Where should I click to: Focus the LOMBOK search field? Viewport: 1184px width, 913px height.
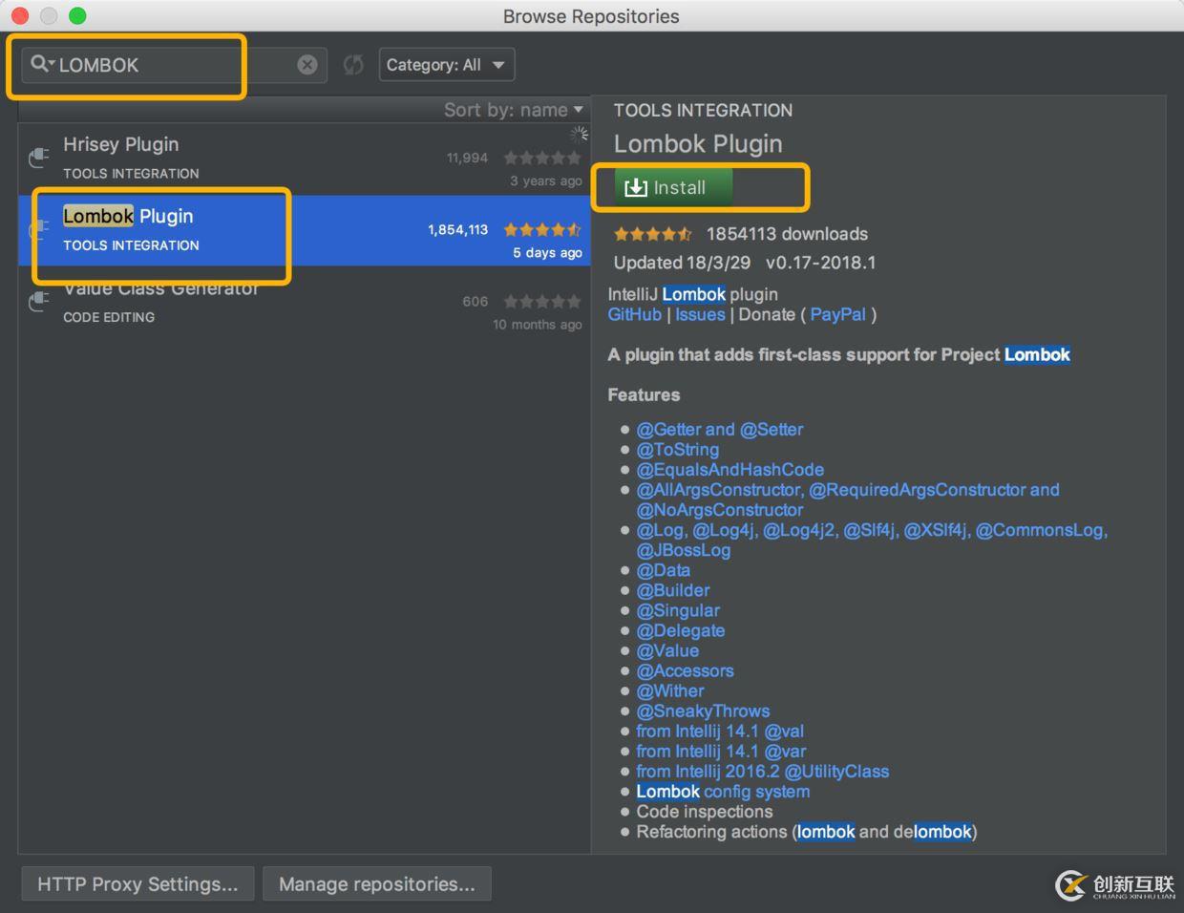174,64
